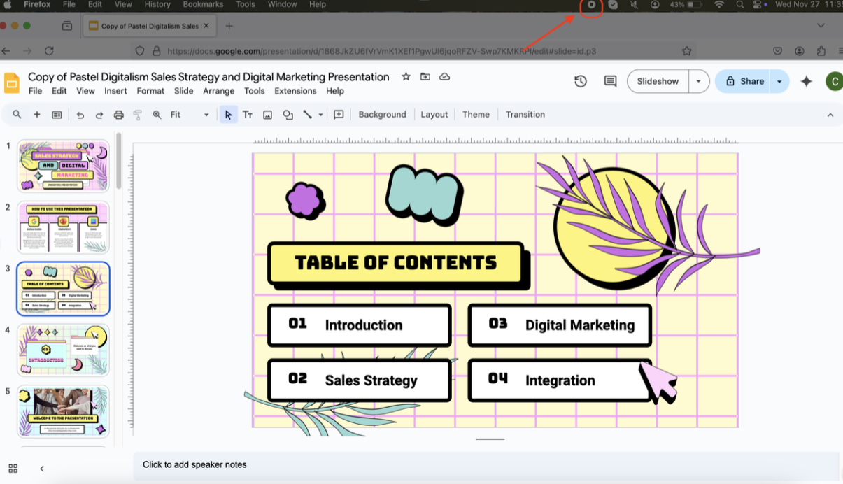Expand the Slideshow options arrow

point(698,81)
